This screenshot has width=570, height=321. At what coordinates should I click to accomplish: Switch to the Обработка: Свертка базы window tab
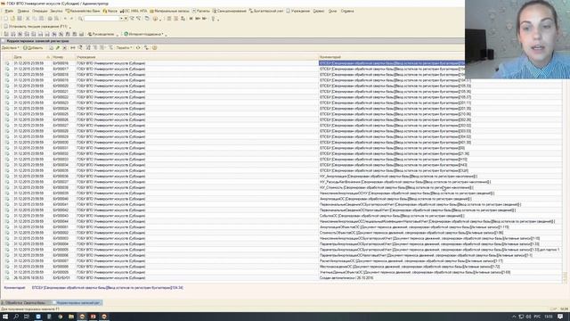click(x=25, y=302)
